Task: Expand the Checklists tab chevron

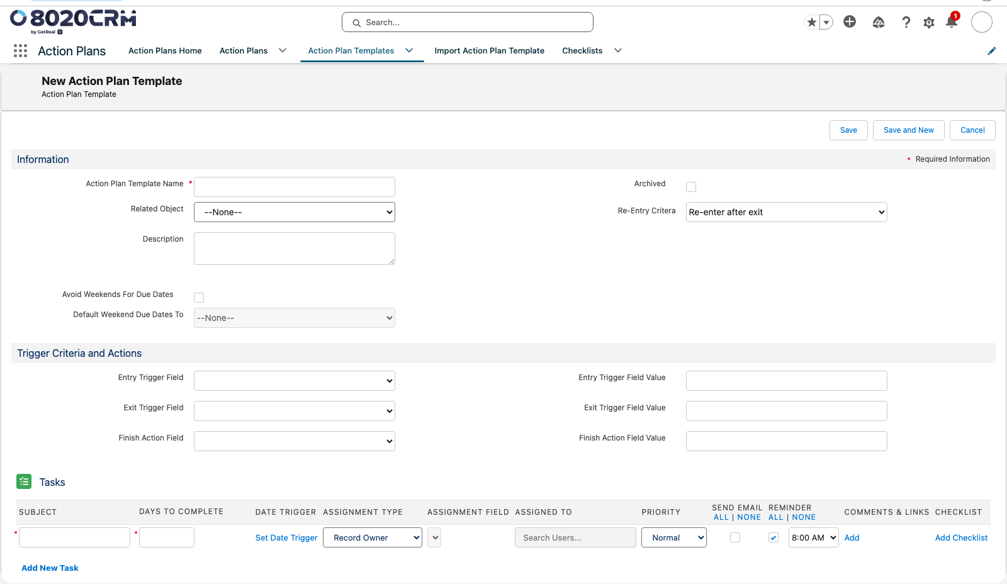Action: [618, 51]
